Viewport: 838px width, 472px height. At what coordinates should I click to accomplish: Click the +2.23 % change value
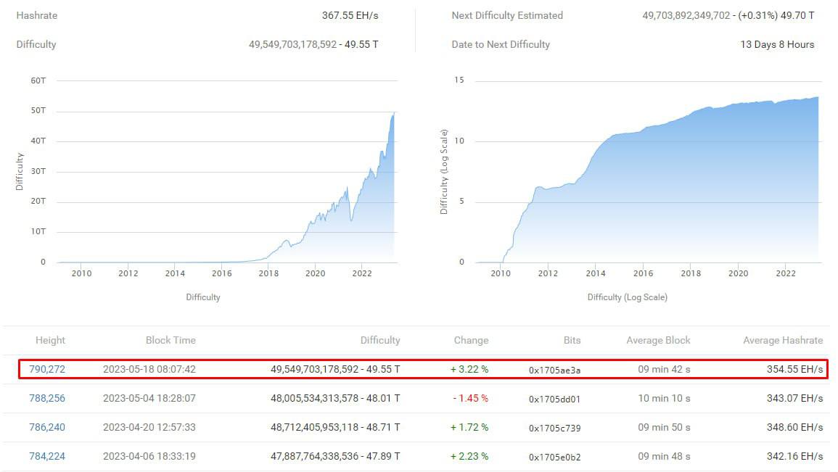[469, 457]
